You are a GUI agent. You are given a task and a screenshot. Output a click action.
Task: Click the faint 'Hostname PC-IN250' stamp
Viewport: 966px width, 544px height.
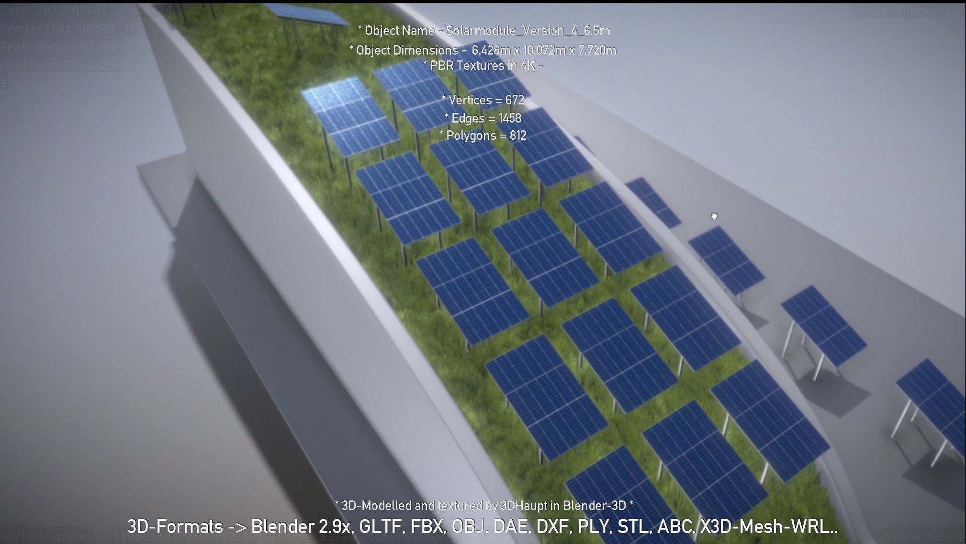click(61, 65)
